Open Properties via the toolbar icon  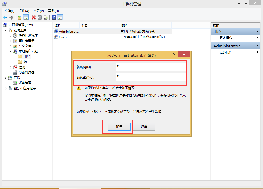[x=39, y=17]
